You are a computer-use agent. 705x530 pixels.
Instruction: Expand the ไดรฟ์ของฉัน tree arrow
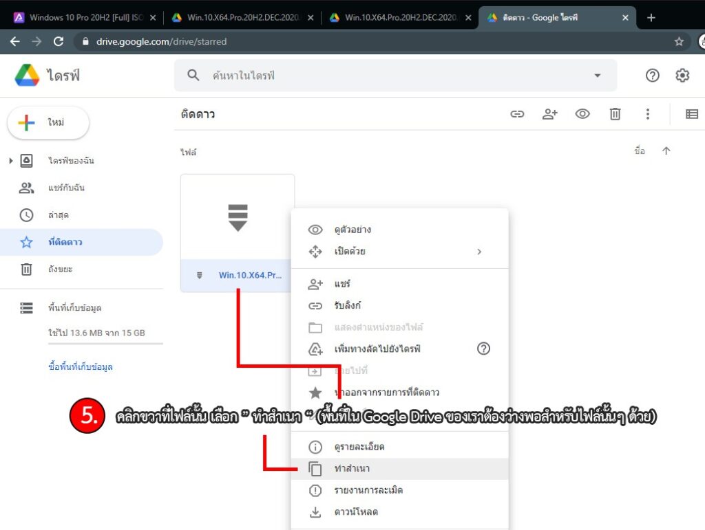pyautogui.click(x=11, y=161)
